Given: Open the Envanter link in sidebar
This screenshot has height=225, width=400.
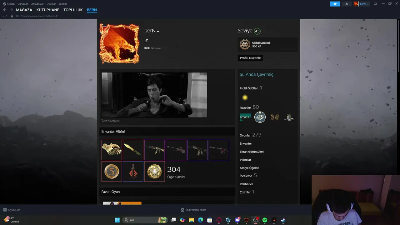Looking at the screenshot, I should [x=246, y=143].
